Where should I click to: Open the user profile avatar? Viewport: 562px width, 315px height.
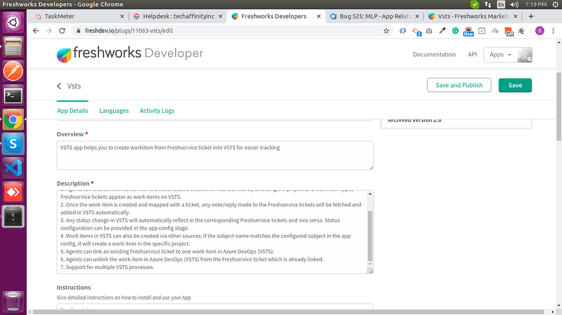pos(524,55)
